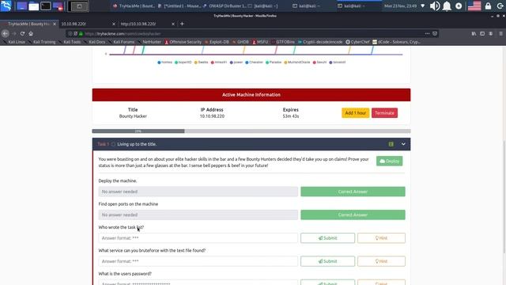Screen dimensions: 506x285
Task: Click the Firefox URL address bar
Action: click(251, 33)
